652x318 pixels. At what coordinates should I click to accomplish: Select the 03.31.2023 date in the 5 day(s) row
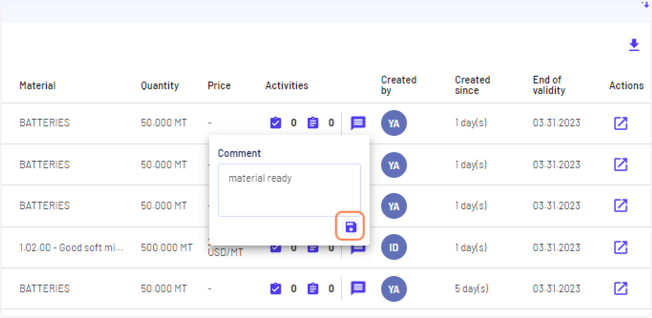(x=556, y=289)
